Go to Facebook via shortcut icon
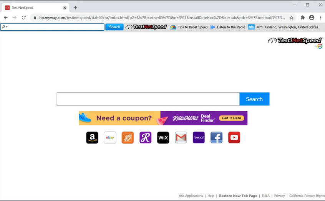Viewport: 325px width, 201px height. click(x=216, y=138)
